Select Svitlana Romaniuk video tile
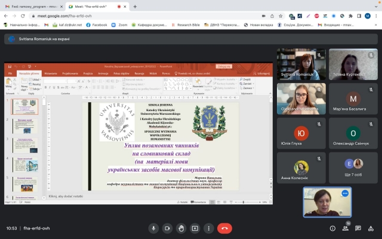The width and height of the screenshot is (382, 239). point(301,64)
